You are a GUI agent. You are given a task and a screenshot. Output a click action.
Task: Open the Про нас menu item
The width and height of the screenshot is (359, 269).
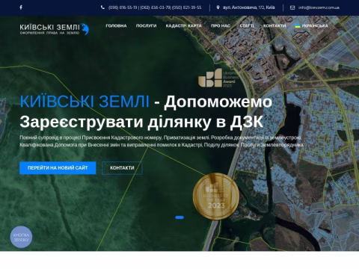point(221,26)
